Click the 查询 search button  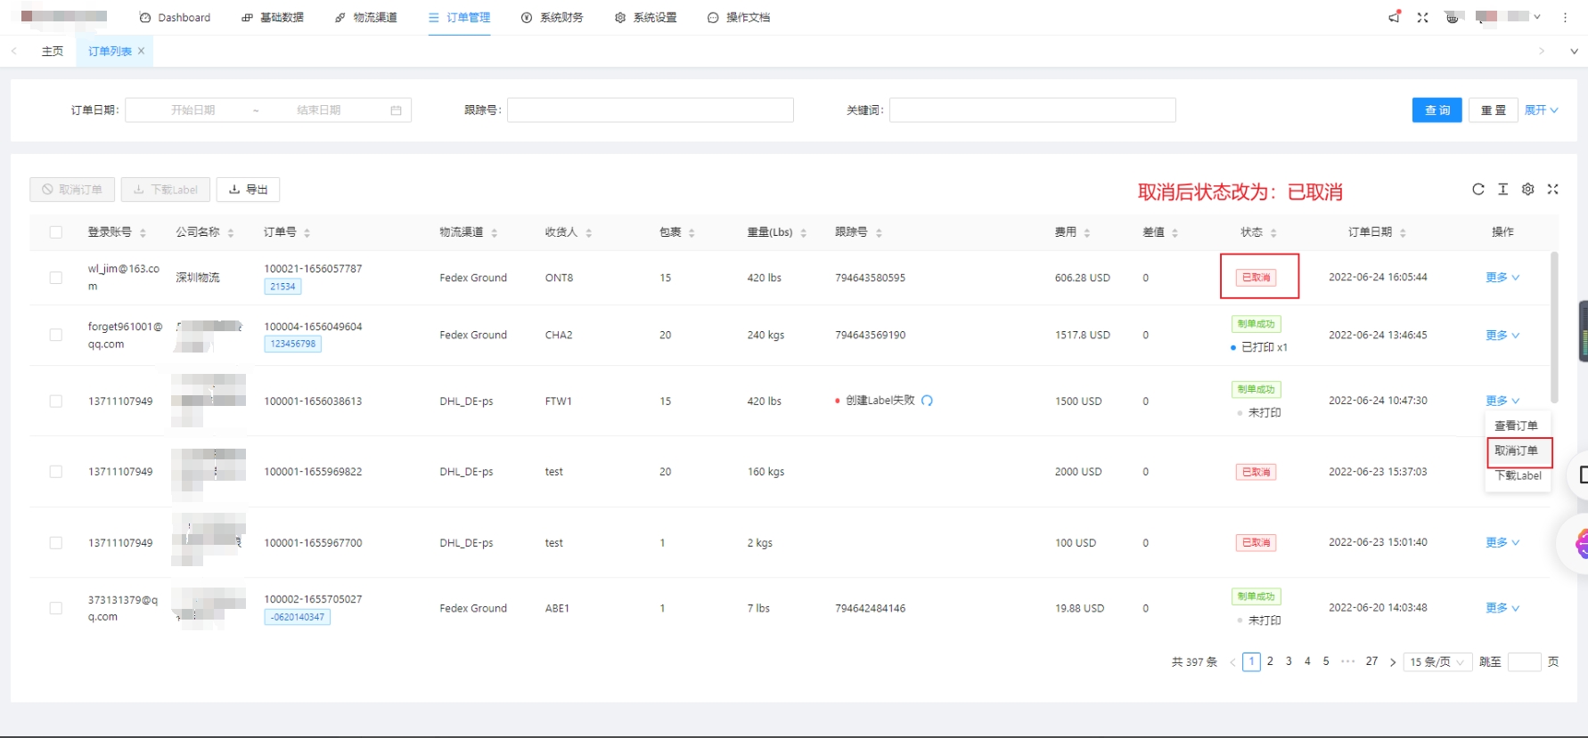(x=1437, y=110)
